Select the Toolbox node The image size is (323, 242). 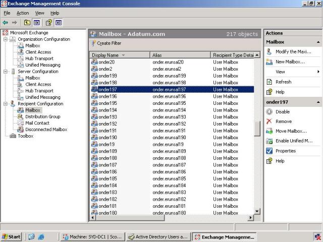click(x=25, y=136)
